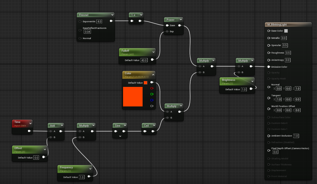317x184 pixels.
Task: Expand the Frequency node chevron
Action: (x=90, y=169)
